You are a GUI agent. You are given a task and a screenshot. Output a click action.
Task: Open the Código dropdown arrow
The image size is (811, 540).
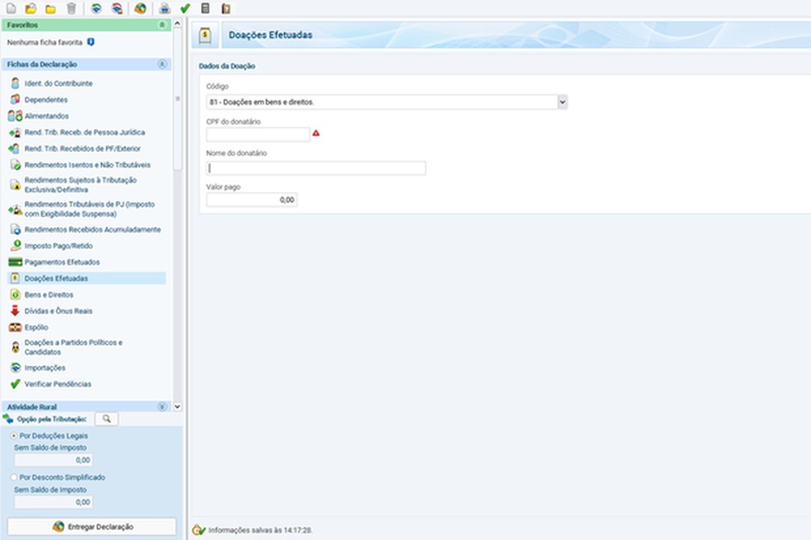[x=563, y=102]
